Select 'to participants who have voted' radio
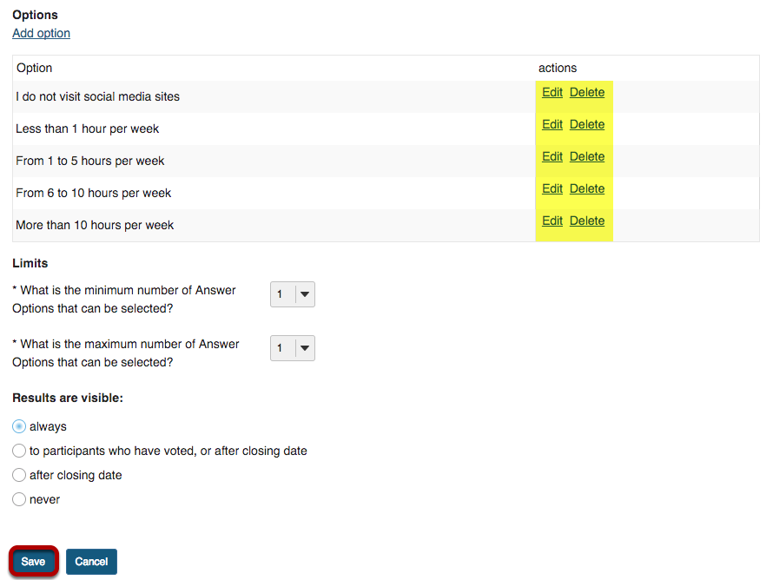The width and height of the screenshot is (773, 580). (x=19, y=451)
